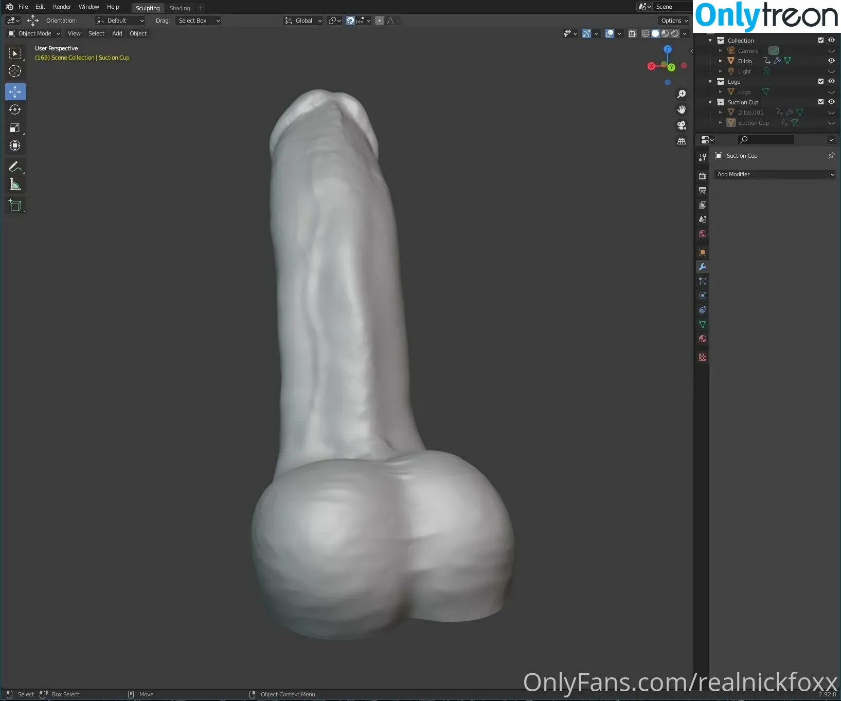Choose the Rotate tool
841x701 pixels.
pos(15,109)
